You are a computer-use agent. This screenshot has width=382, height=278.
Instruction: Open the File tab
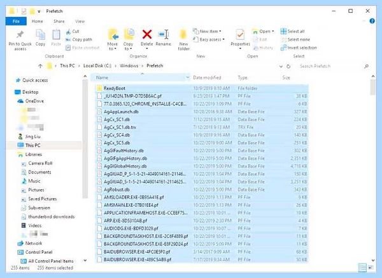[16, 22]
